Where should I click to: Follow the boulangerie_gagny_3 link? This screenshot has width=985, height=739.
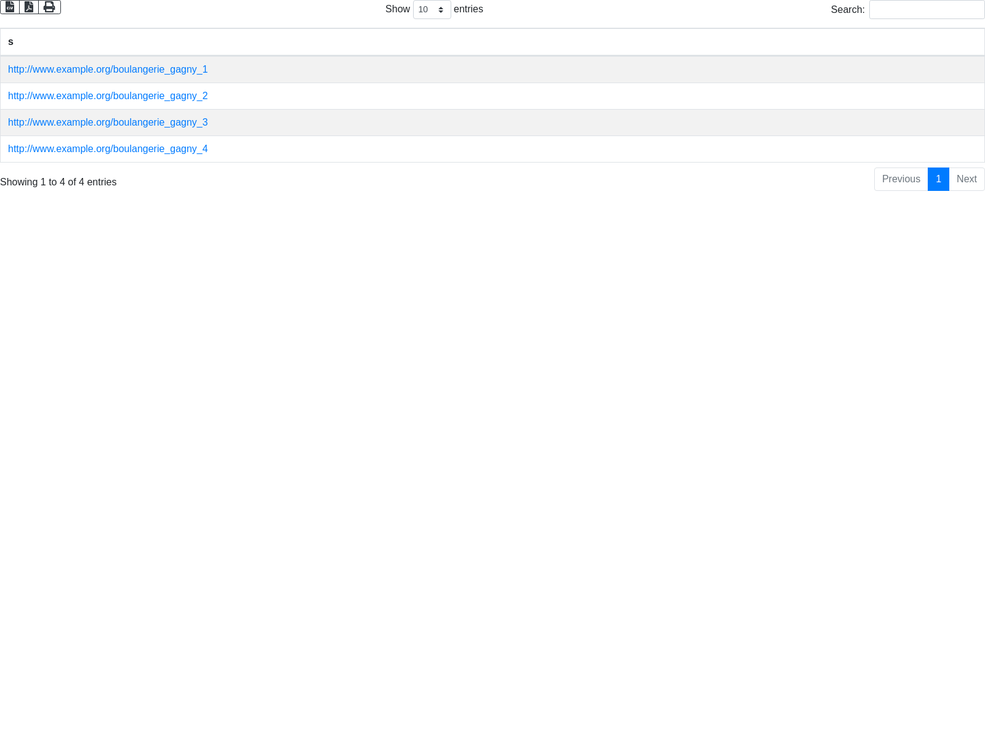coord(108,123)
